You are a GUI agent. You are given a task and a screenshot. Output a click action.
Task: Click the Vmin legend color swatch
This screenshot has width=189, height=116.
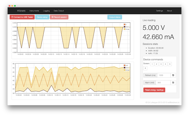125,27
